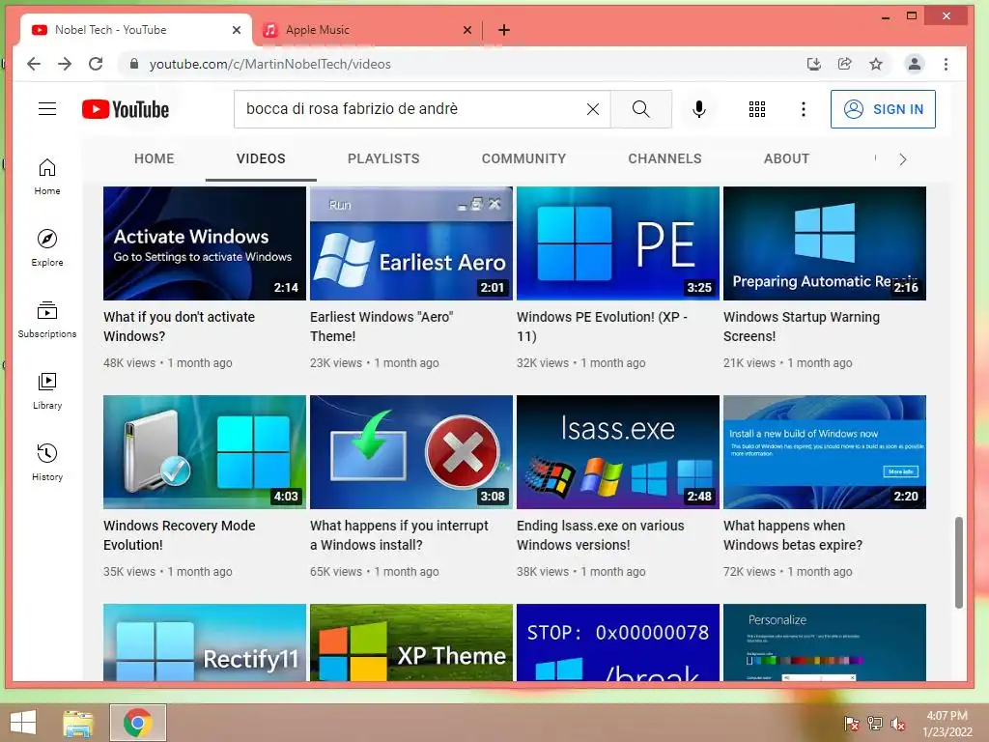Close the Apple Music tab
The height and width of the screenshot is (742, 989).
(x=466, y=30)
